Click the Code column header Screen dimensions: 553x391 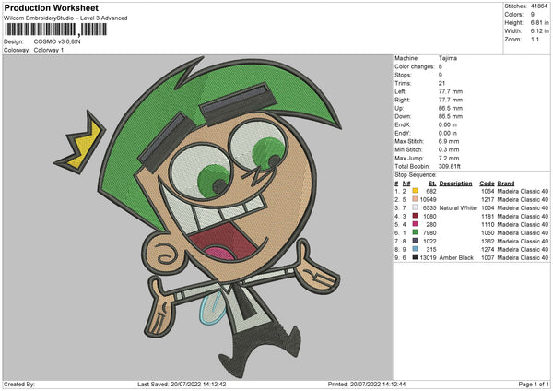tap(487, 183)
